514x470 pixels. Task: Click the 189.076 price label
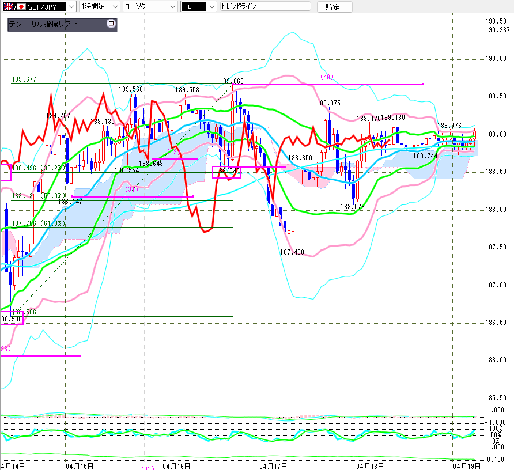tap(449, 125)
